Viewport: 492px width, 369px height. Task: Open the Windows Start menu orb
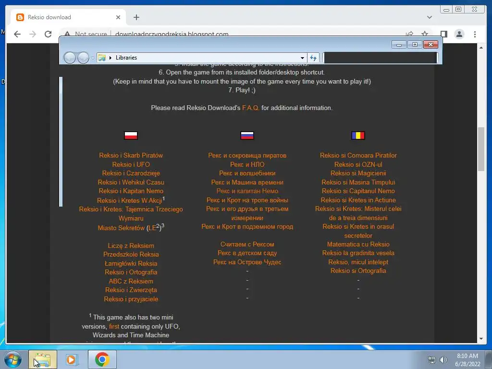(x=13, y=359)
